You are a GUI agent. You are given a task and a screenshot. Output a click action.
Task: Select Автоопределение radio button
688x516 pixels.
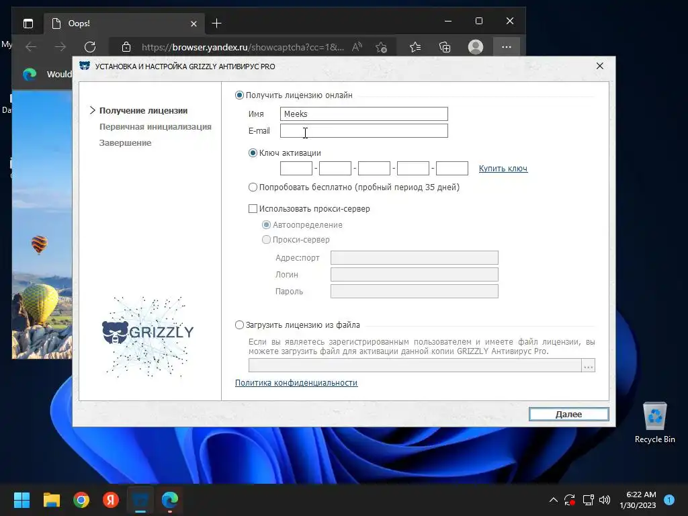tap(266, 224)
